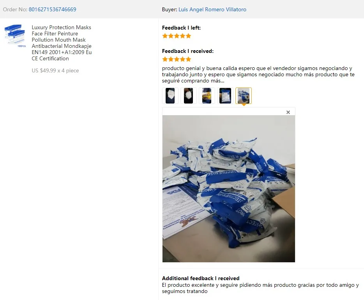
Task: Close the enlarged review photo
Action: click(x=288, y=112)
